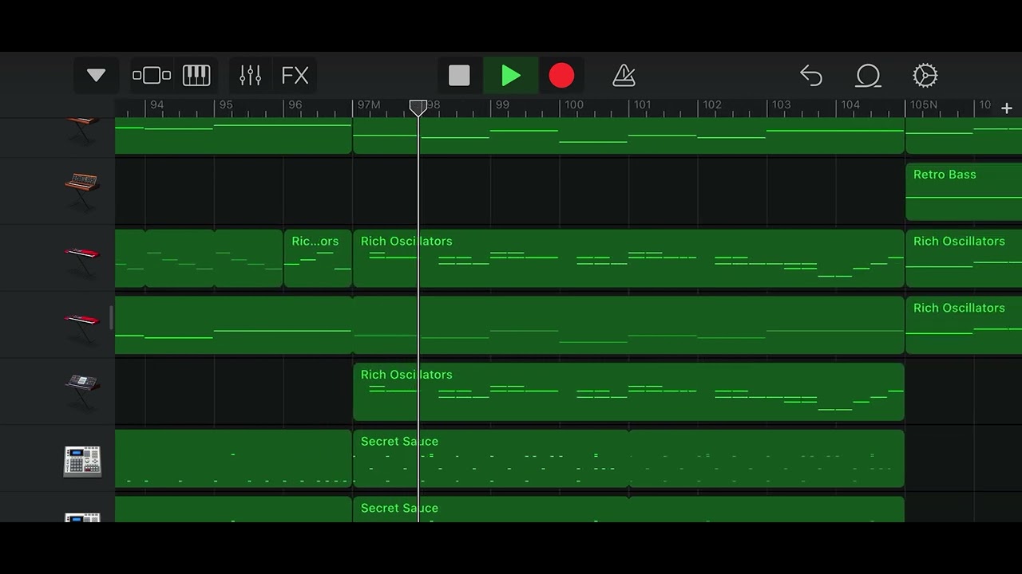Viewport: 1022px width, 574px height.
Task: Tap bar 102 on the ruler
Action: coord(711,105)
